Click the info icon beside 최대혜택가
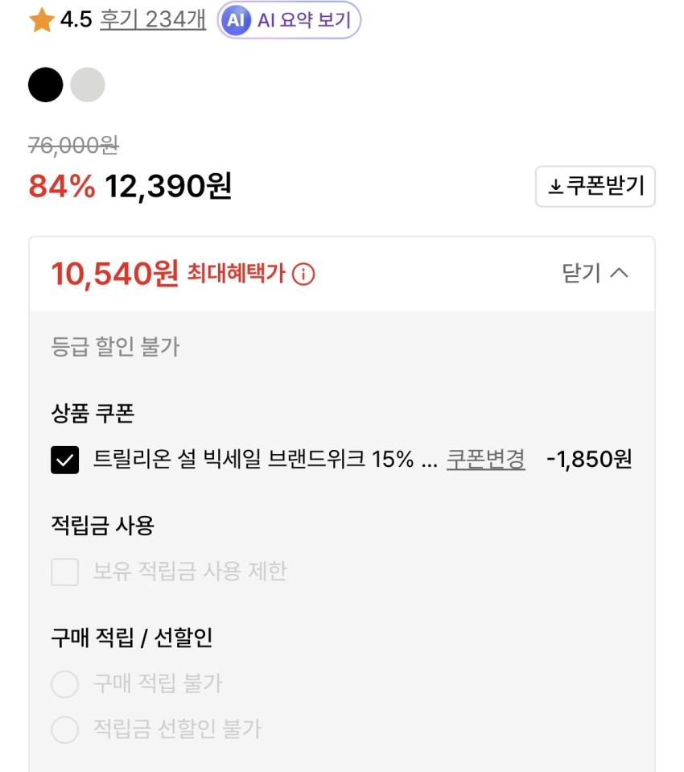This screenshot has width=684, height=772. pyautogui.click(x=303, y=275)
